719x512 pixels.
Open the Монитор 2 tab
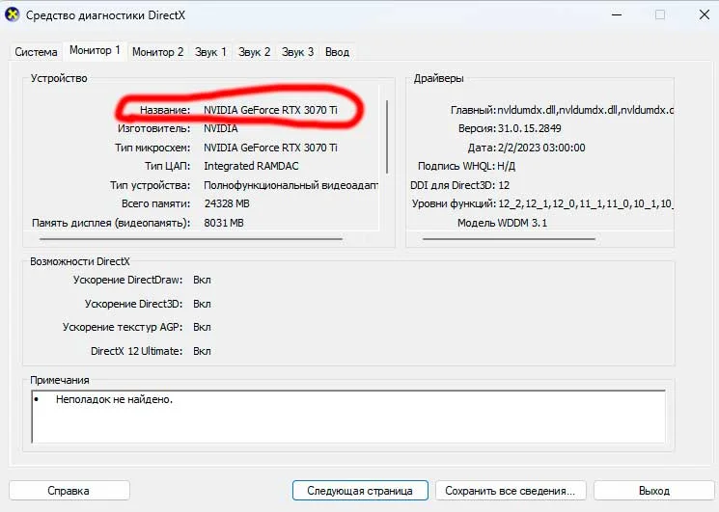[157, 52]
